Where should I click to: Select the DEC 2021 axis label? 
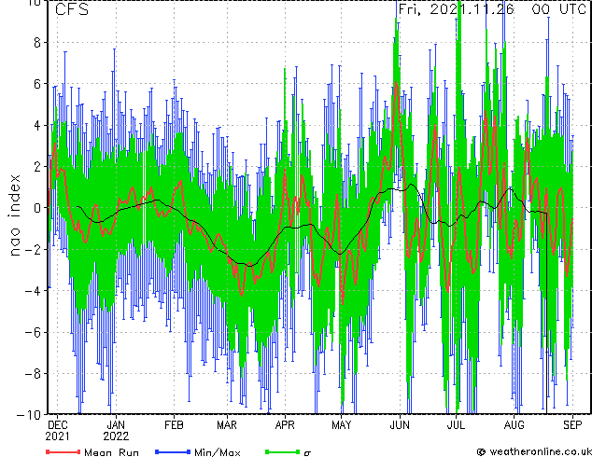coord(57,431)
